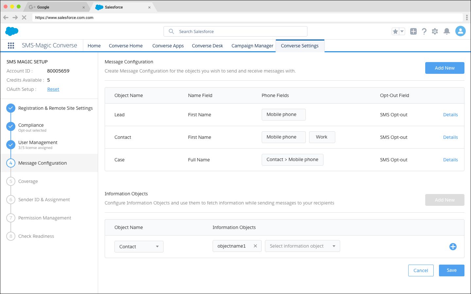Click the Contact > Mobile phone chip

(x=292, y=160)
